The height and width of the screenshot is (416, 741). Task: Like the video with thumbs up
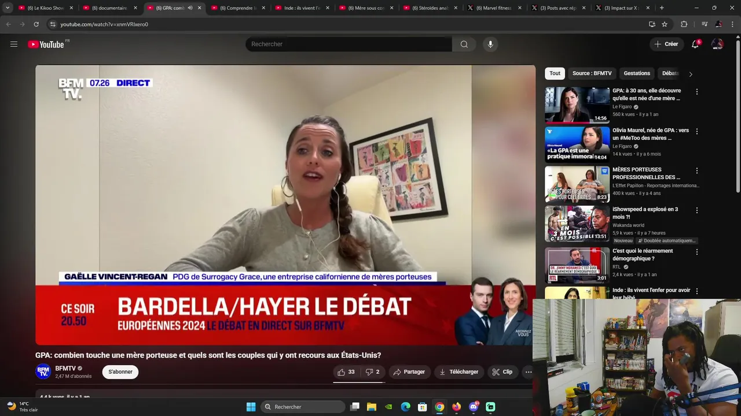(x=346, y=372)
